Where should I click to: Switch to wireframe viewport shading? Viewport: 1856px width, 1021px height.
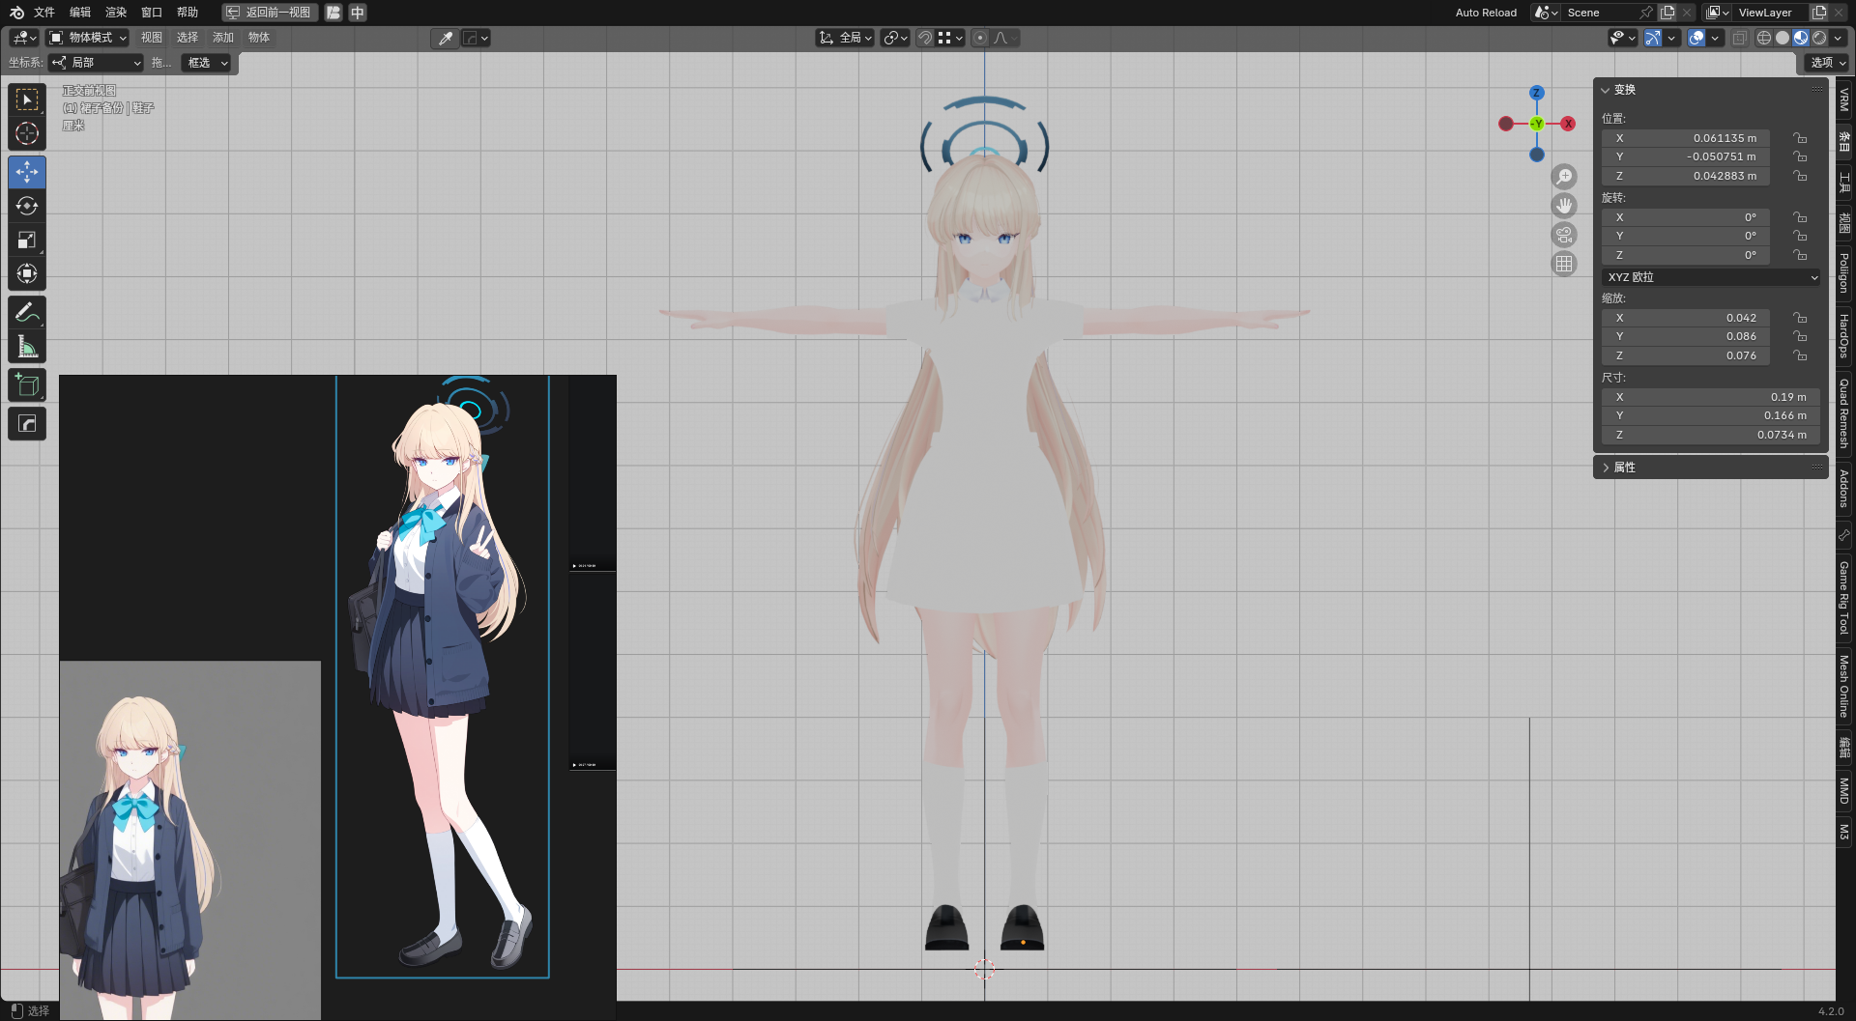1764,38
